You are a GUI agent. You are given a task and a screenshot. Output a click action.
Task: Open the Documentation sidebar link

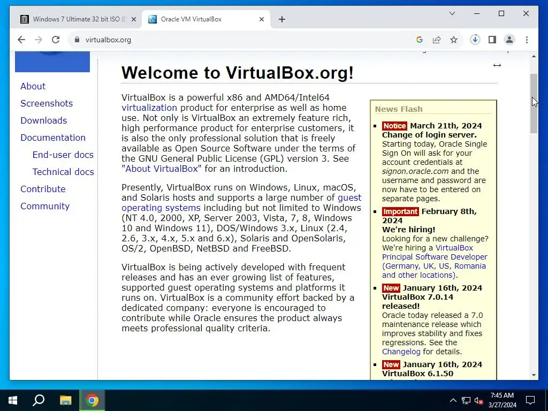53,138
